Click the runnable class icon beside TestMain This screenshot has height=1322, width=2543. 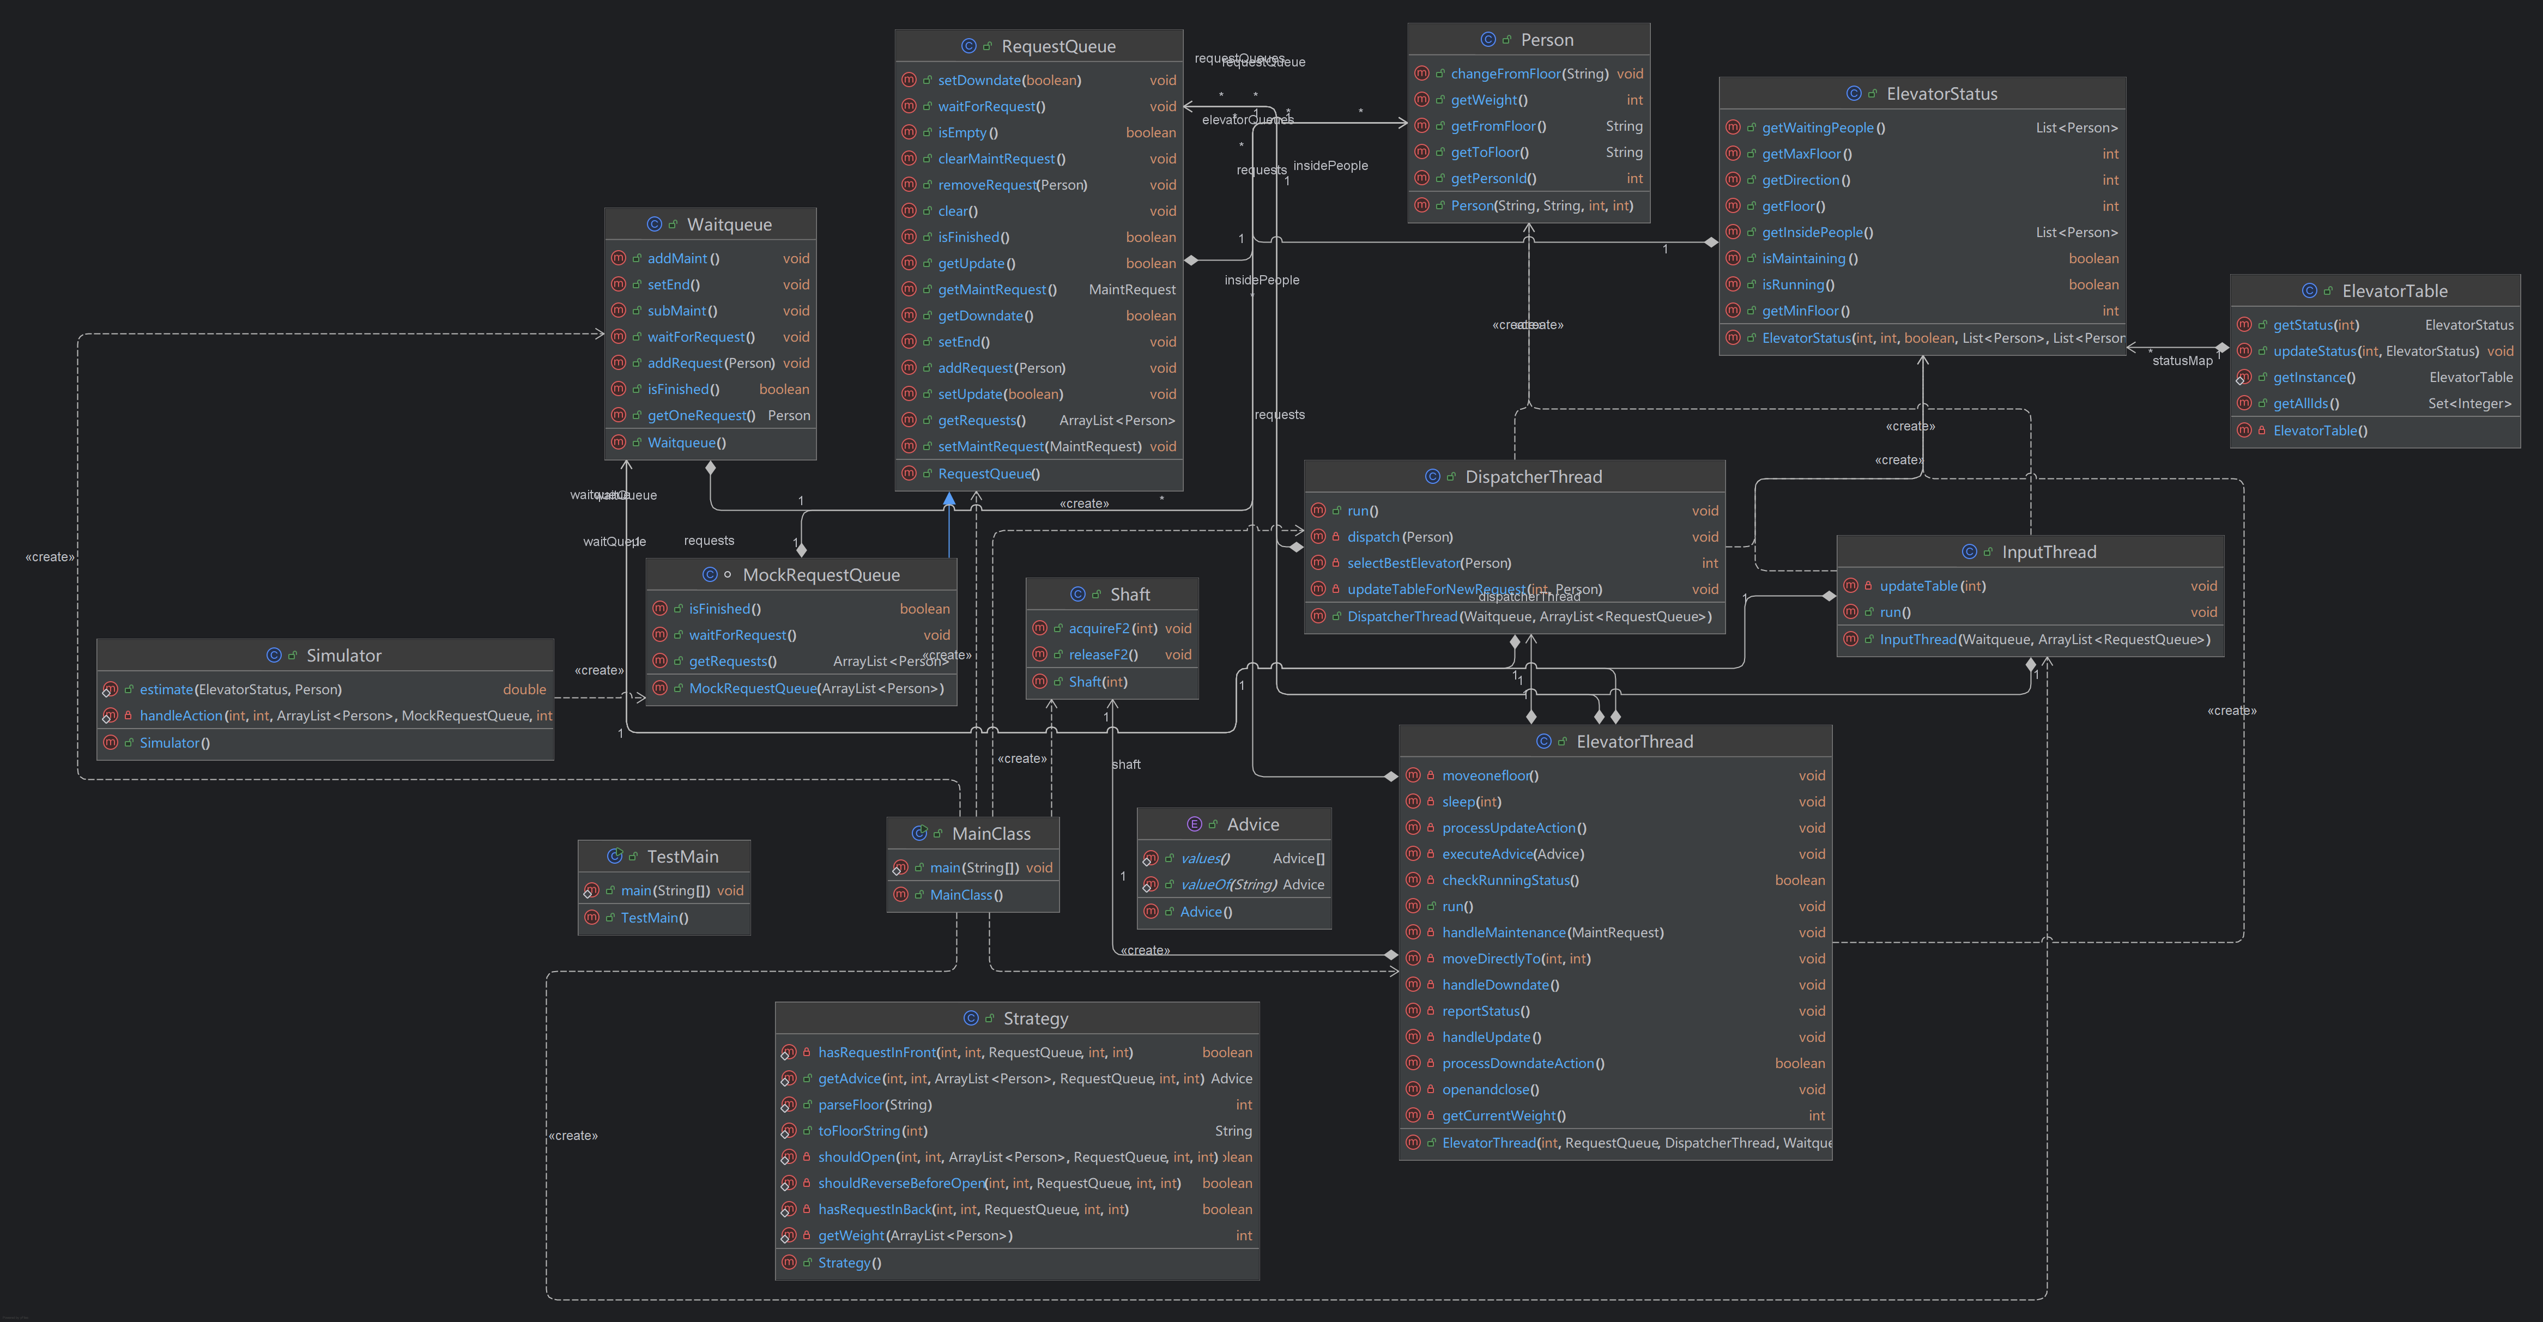coord(614,856)
